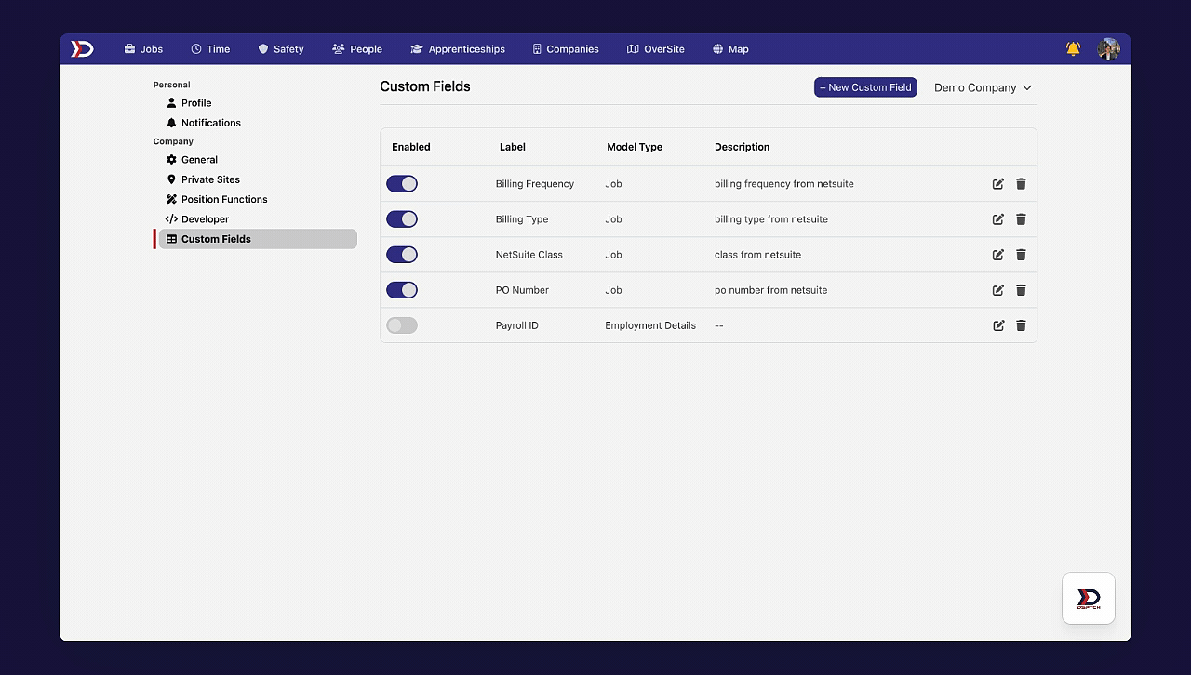The image size is (1191, 675).
Task: Open the Demo Company dropdown
Action: [x=983, y=87]
